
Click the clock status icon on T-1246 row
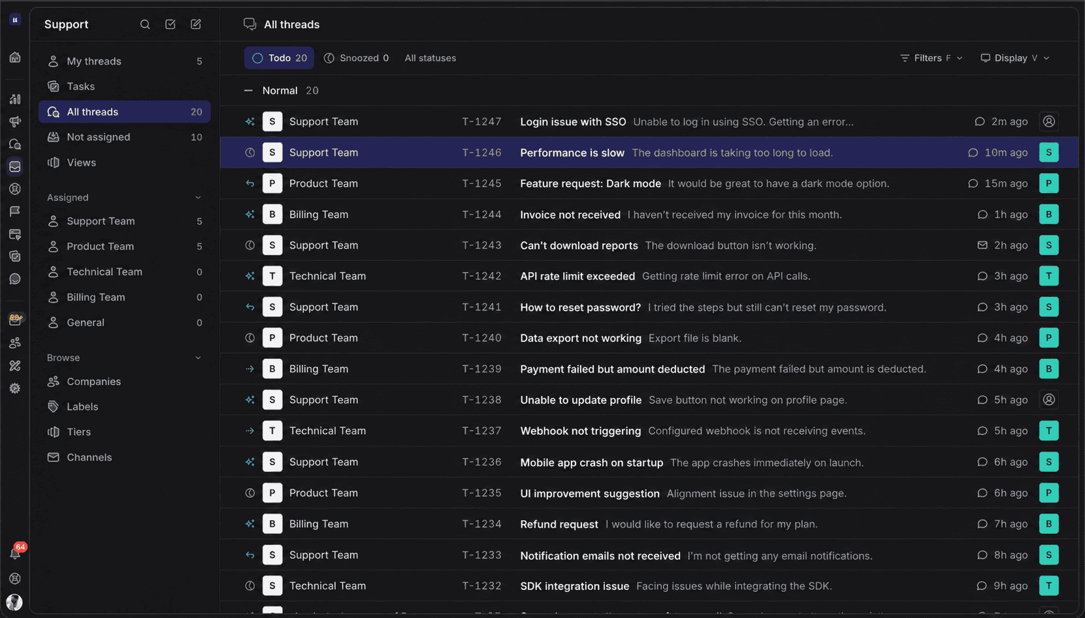[x=250, y=153]
